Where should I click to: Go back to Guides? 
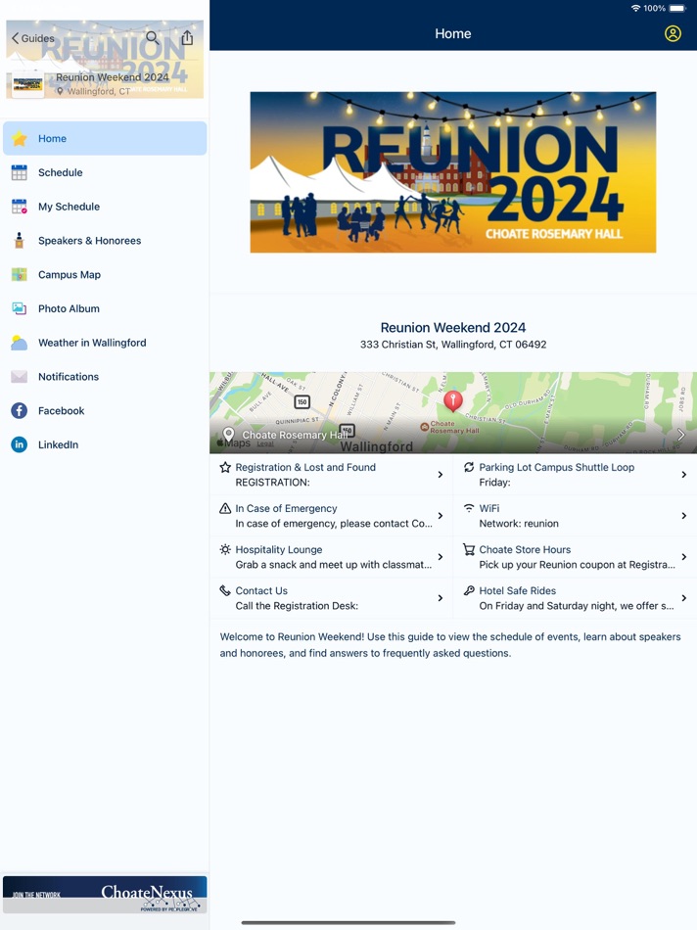[32, 38]
